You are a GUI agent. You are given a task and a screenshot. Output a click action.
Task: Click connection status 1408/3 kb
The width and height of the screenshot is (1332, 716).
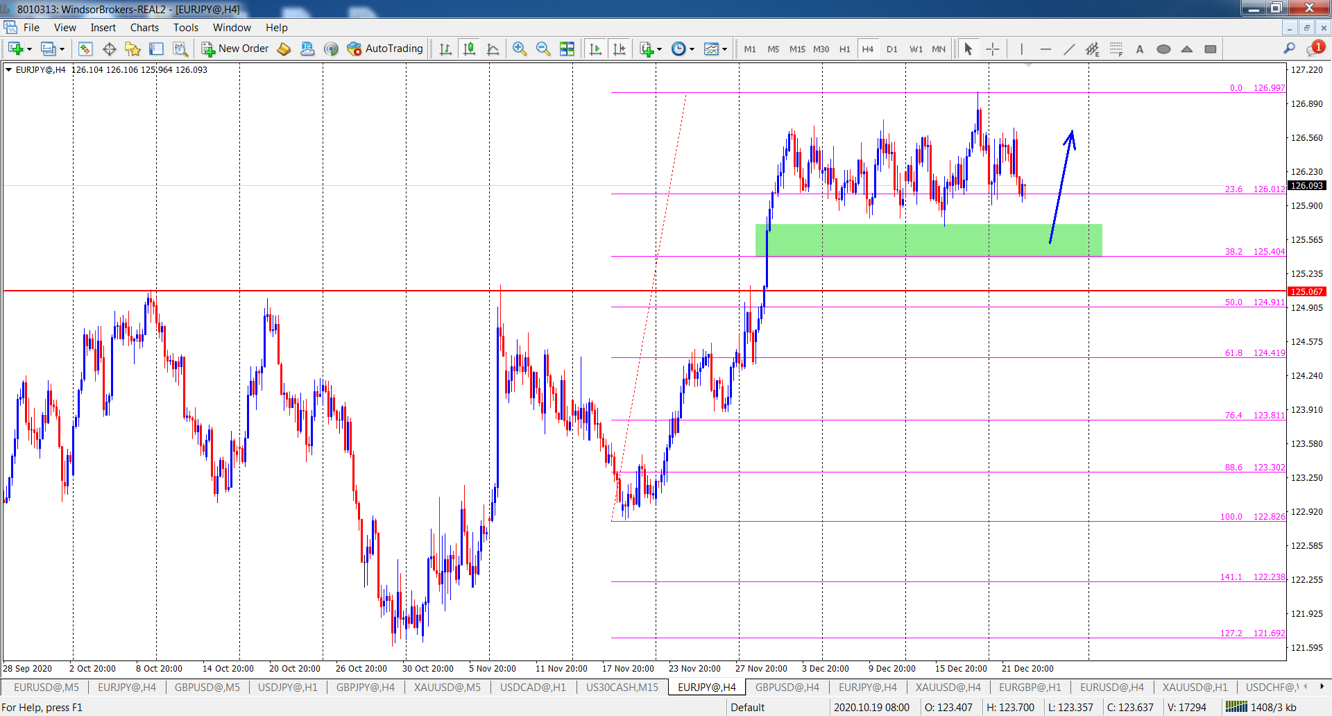pyautogui.click(x=1261, y=707)
